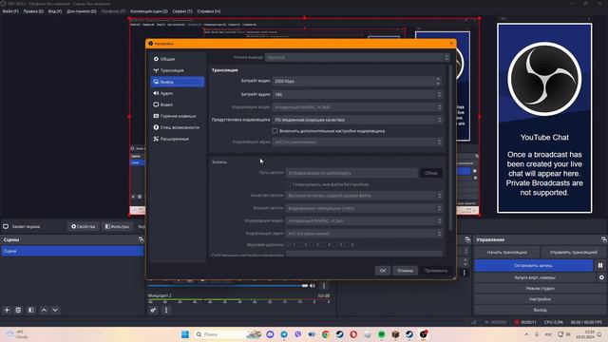Open the Спец. возможности settings section
This screenshot has height=342, width=608.
coord(178,127)
